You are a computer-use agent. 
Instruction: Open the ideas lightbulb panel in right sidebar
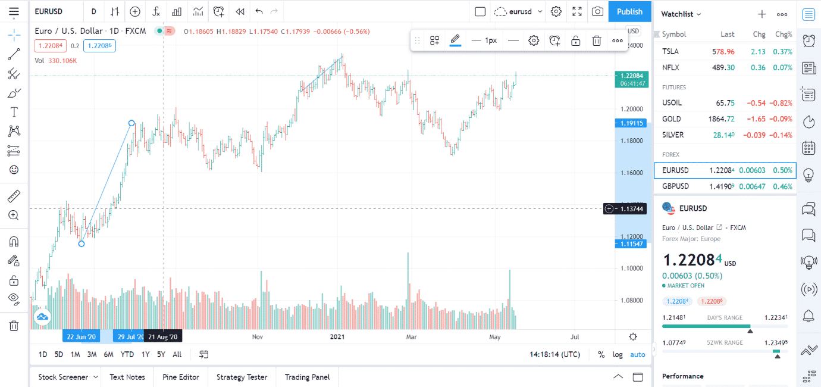pyautogui.click(x=809, y=175)
